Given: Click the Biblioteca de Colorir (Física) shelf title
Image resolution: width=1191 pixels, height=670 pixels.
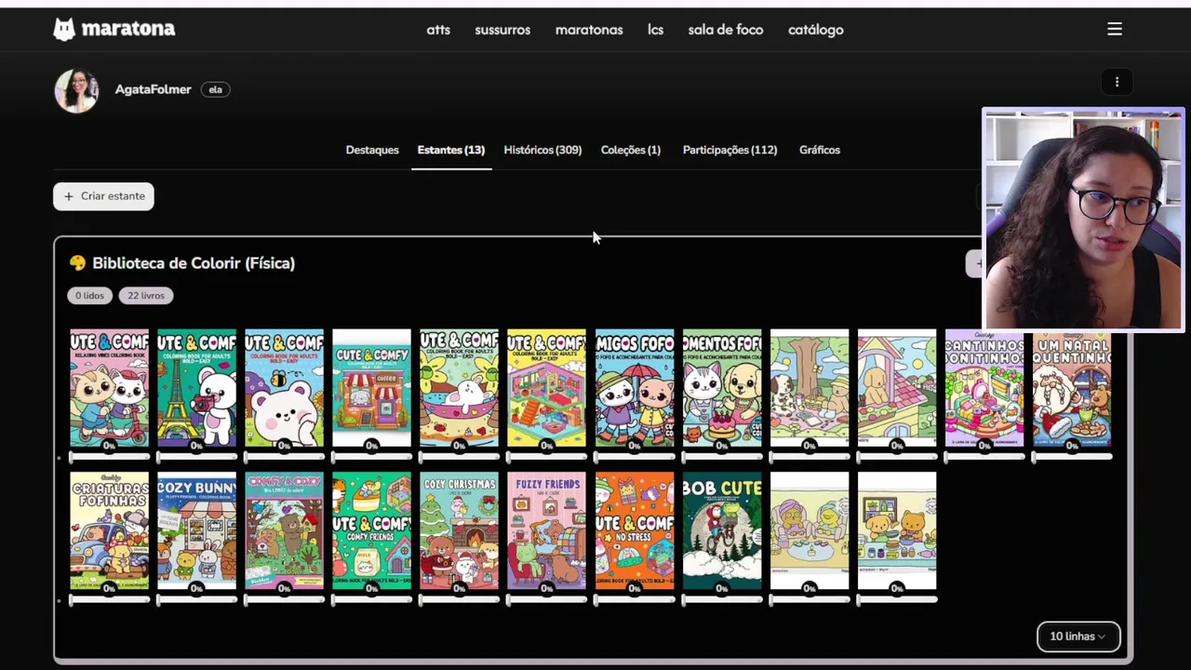Looking at the screenshot, I should click(194, 263).
